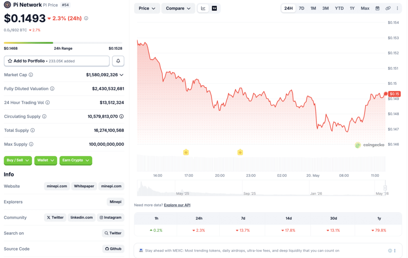This screenshot has width=408, height=258.
Task: Open the Price dropdown
Action: pyautogui.click(x=147, y=8)
